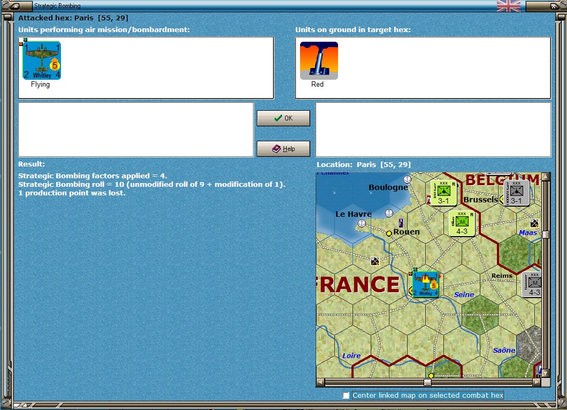Click the Maas river label
The image size is (567, 410).
(528, 233)
